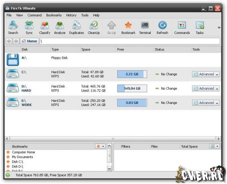Open the Classify tool
227x184 pixels.
click(x=45, y=27)
